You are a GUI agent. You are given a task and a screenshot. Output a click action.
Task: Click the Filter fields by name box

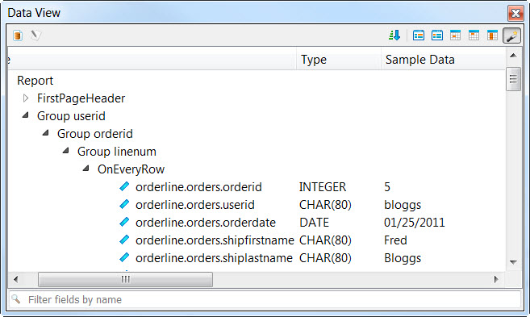click(x=265, y=299)
